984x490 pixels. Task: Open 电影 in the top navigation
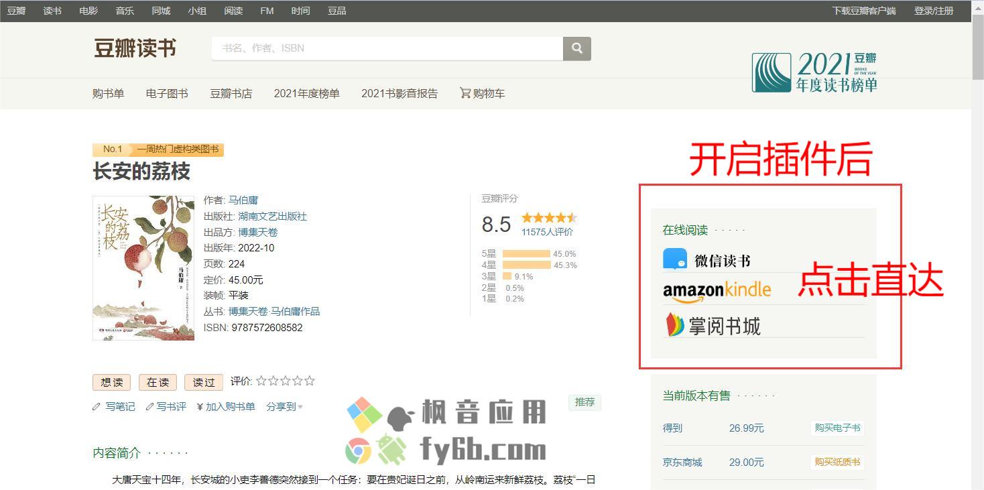click(x=88, y=11)
